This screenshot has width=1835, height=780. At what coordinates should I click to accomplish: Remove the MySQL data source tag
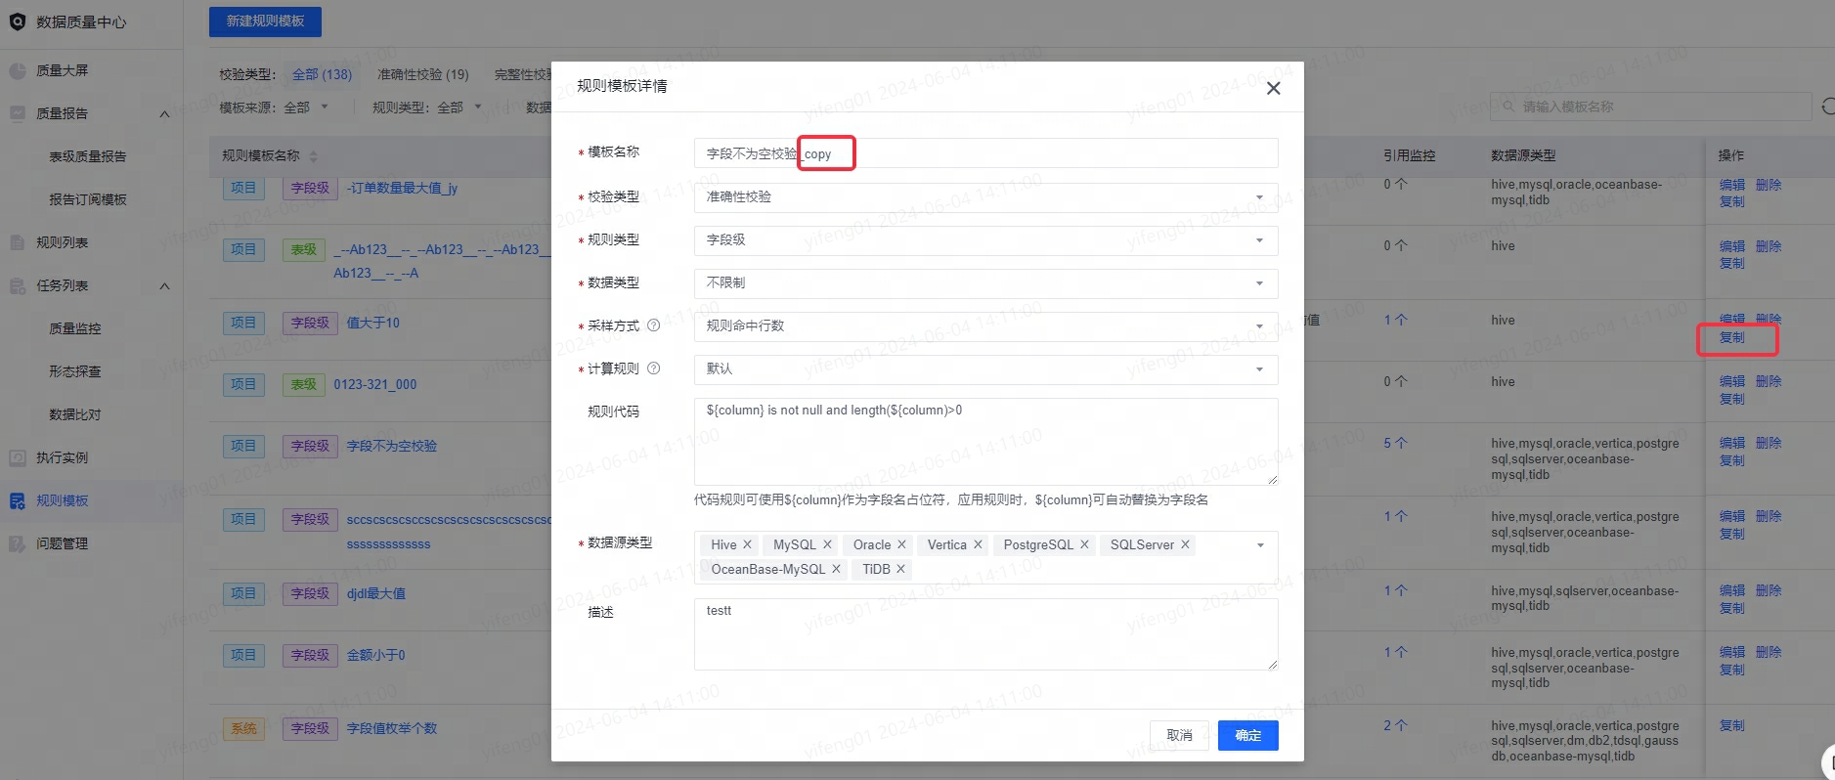pyautogui.click(x=827, y=544)
